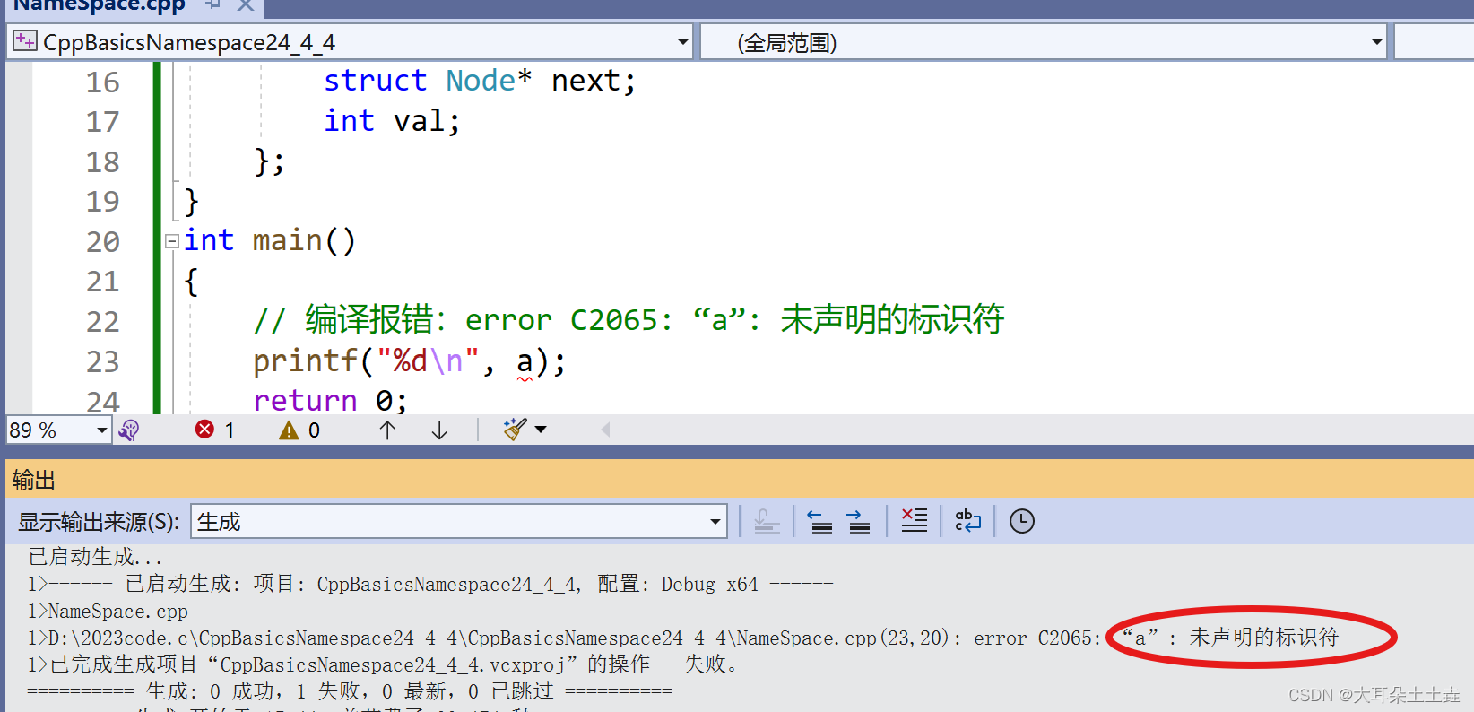This screenshot has width=1474, height=712.
Task: Click the 已完成生成项目 失败 output line
Action: pyautogui.click(x=384, y=664)
